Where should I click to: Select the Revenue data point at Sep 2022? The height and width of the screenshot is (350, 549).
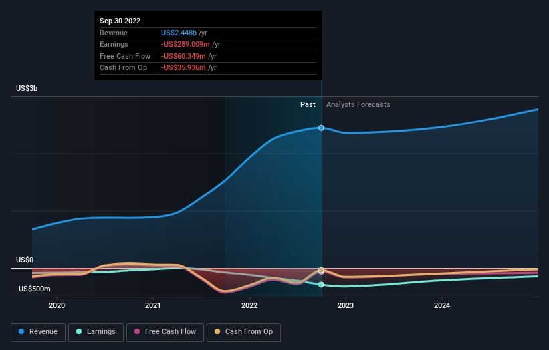tap(321, 128)
